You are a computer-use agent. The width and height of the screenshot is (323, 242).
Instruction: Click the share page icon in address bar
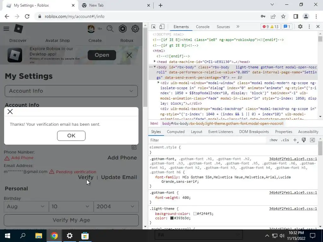click(x=273, y=16)
